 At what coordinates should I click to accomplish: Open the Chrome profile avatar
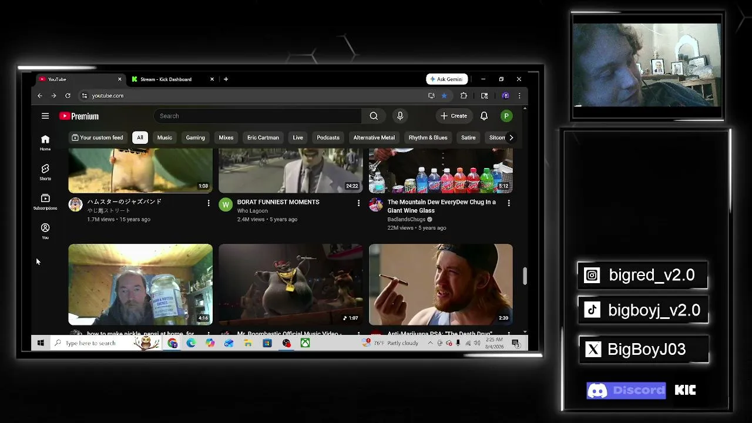click(x=505, y=96)
